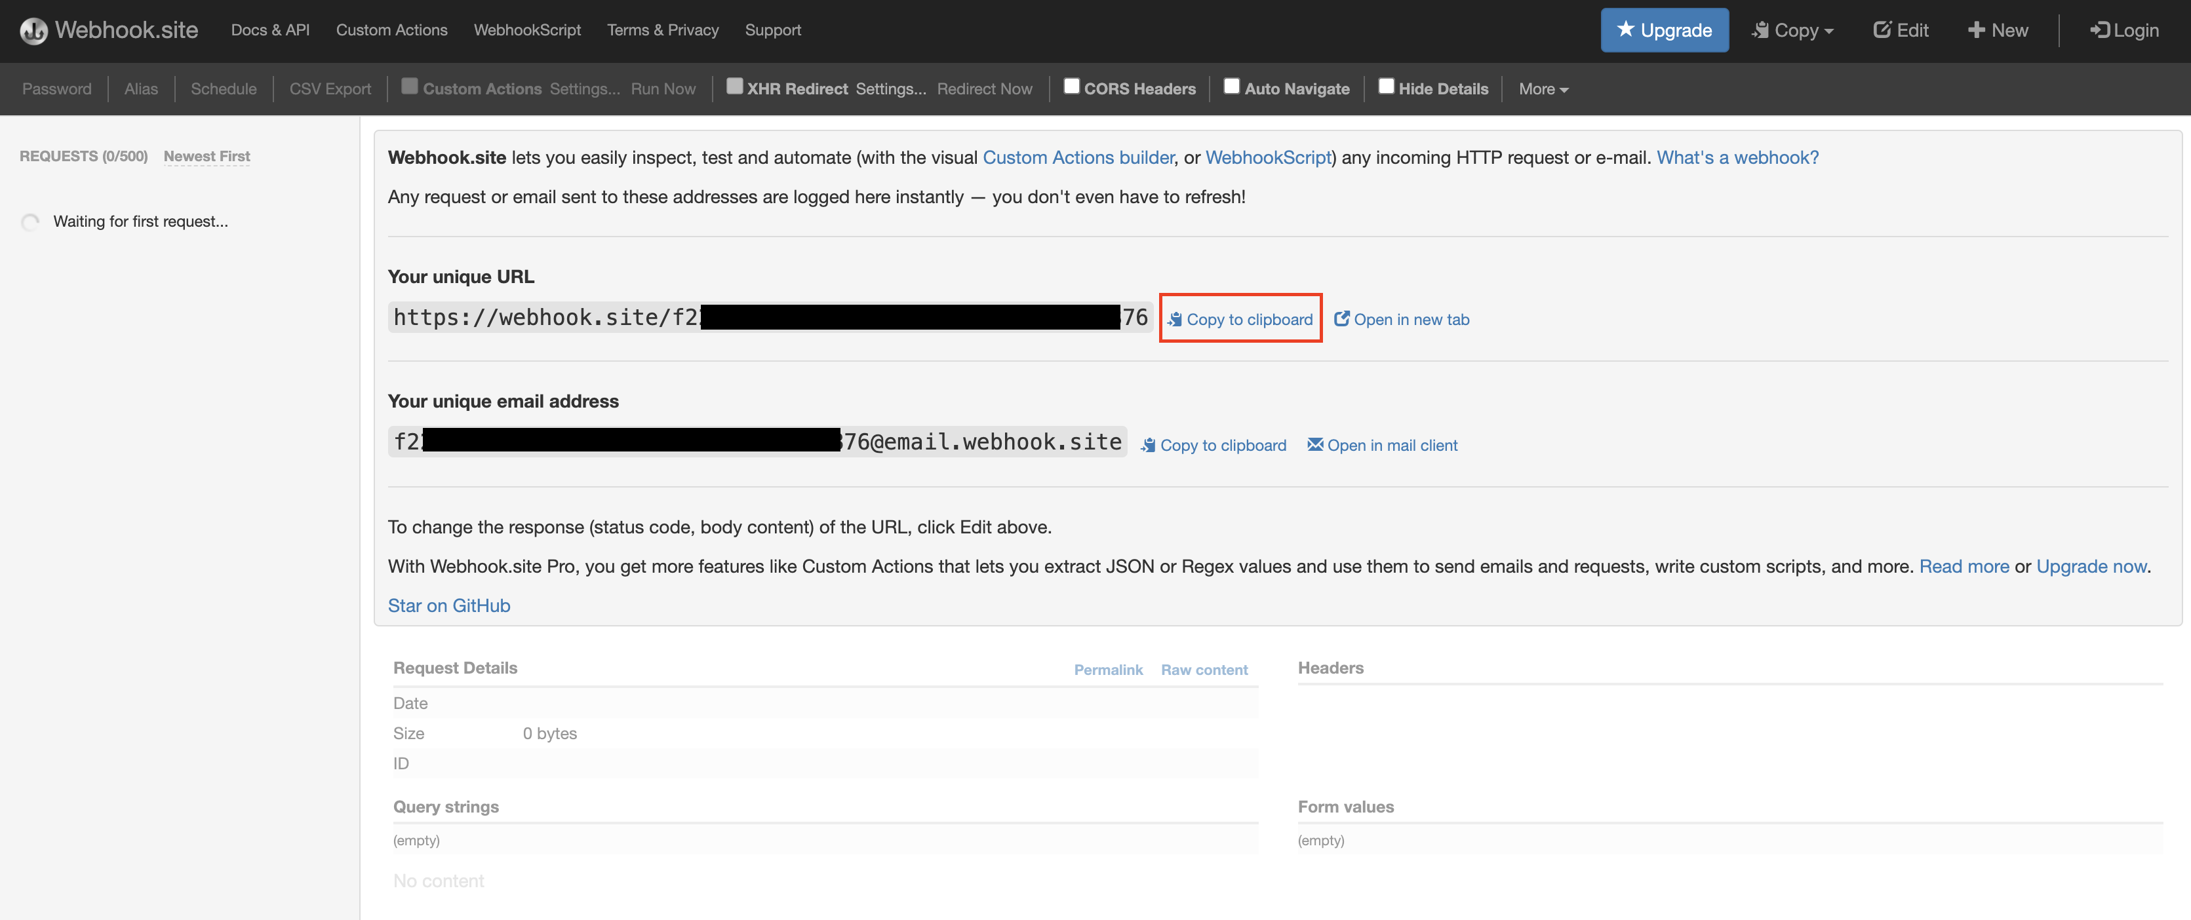Check the Hide Details checkbox

[1385, 86]
